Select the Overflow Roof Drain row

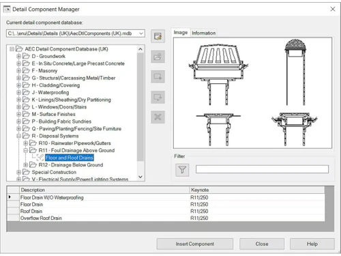pos(166,218)
